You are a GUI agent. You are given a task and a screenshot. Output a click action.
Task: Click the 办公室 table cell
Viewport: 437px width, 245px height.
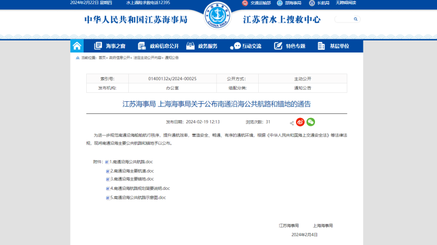click(172, 88)
